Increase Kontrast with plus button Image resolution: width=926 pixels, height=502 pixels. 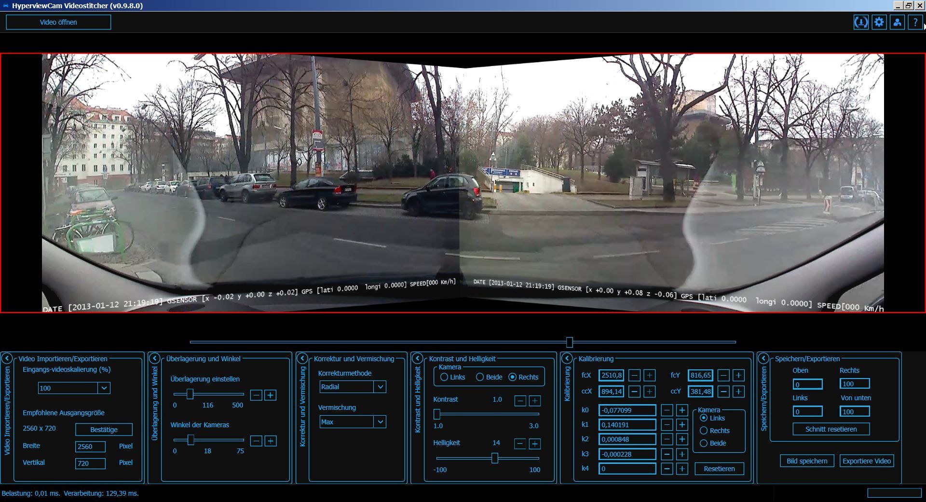535,401
